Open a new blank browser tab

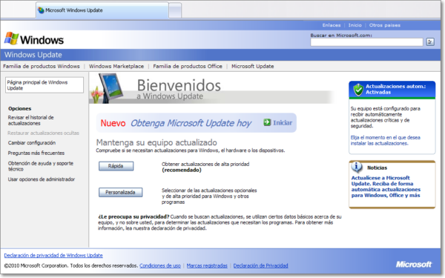point(175,10)
